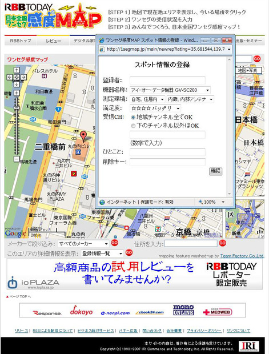Expand the popup address bar dropdown arrow

(229, 49)
